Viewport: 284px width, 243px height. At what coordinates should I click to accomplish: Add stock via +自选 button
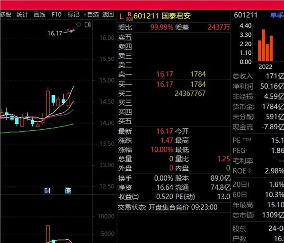91,15
